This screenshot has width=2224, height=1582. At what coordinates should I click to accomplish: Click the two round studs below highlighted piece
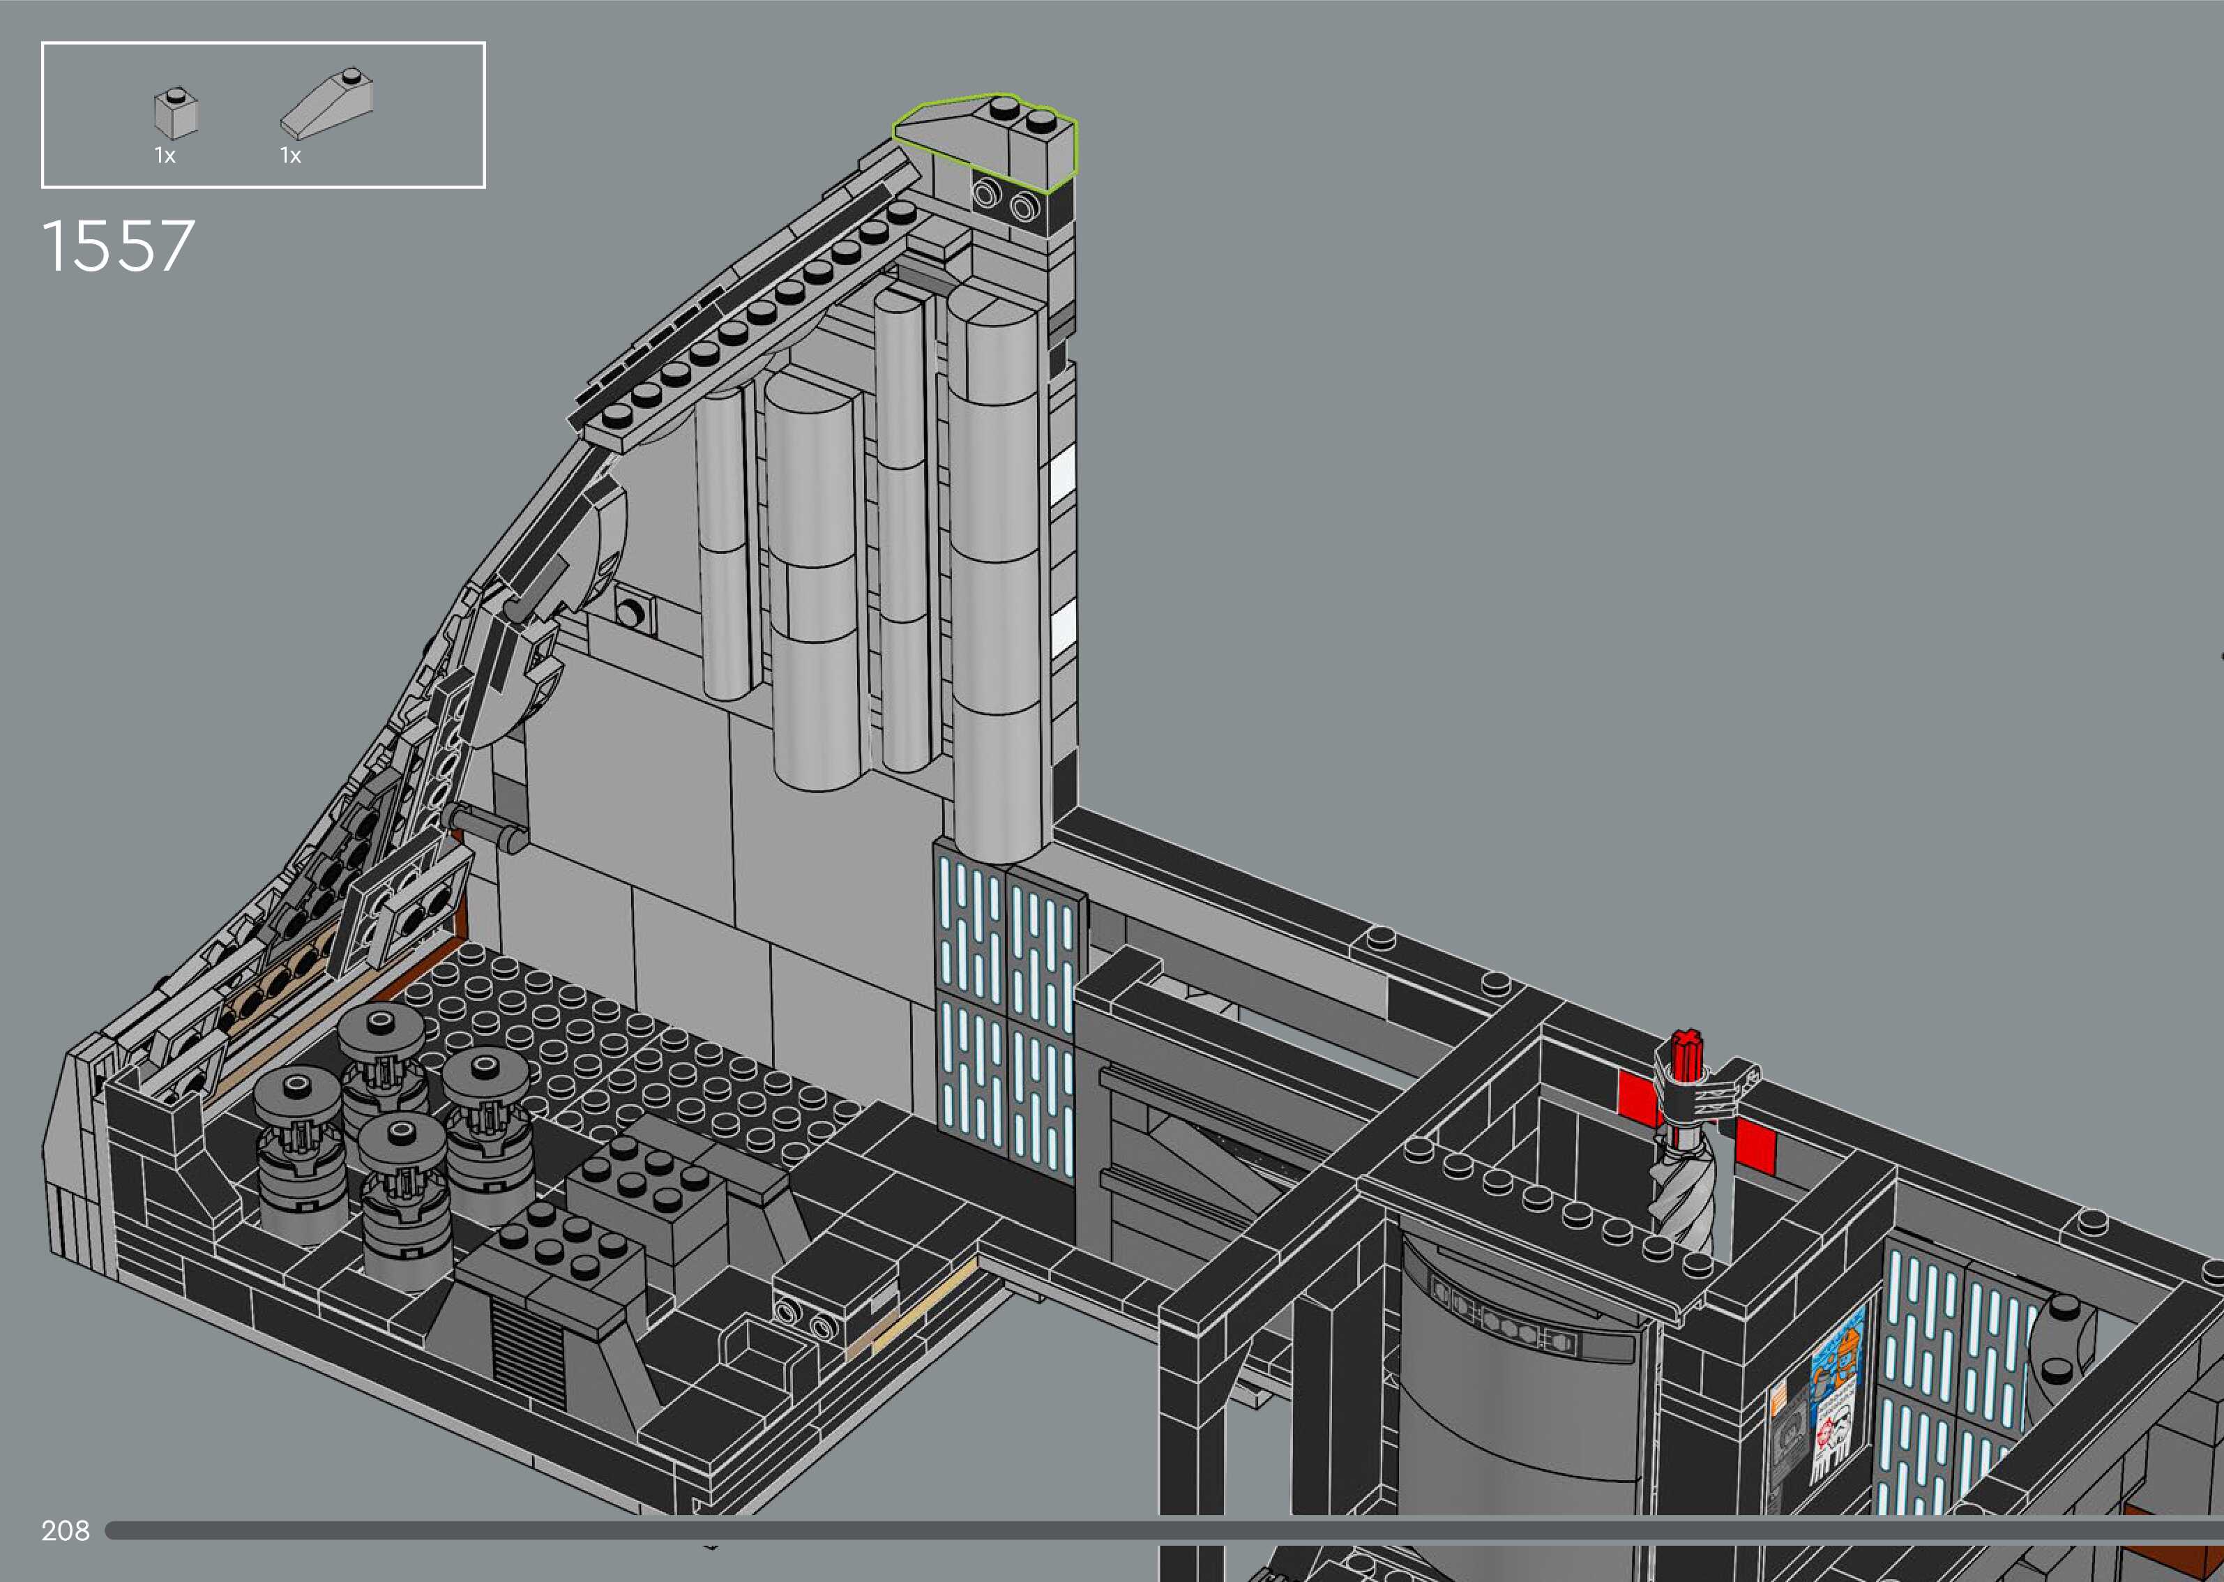click(x=1005, y=201)
